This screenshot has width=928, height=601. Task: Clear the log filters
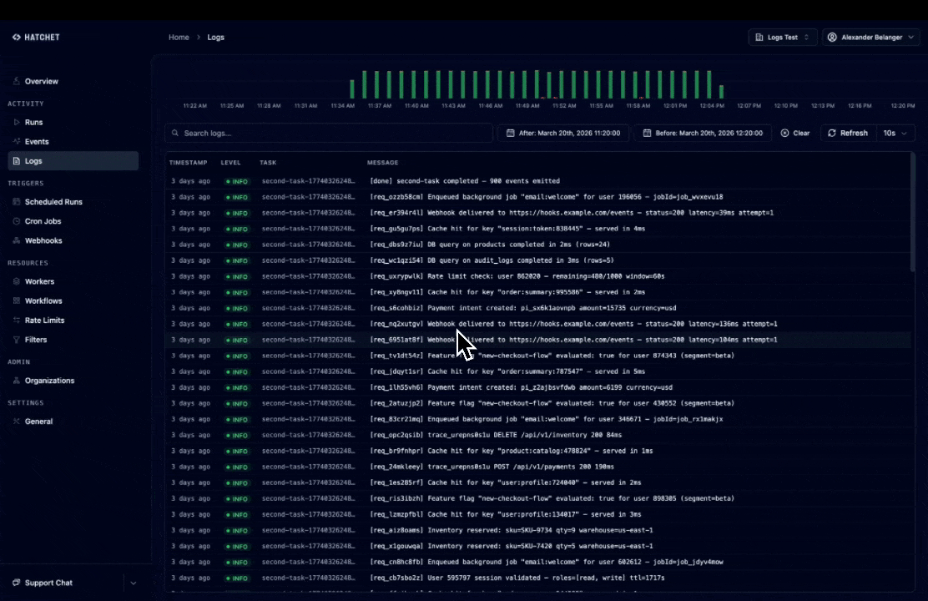click(795, 134)
